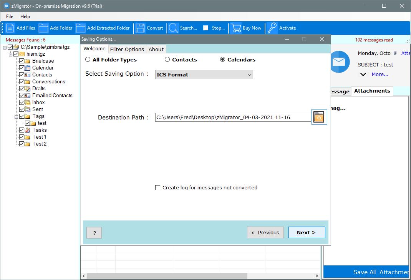
Task: Click the '102 messages read' status text
Action: pos(374,40)
